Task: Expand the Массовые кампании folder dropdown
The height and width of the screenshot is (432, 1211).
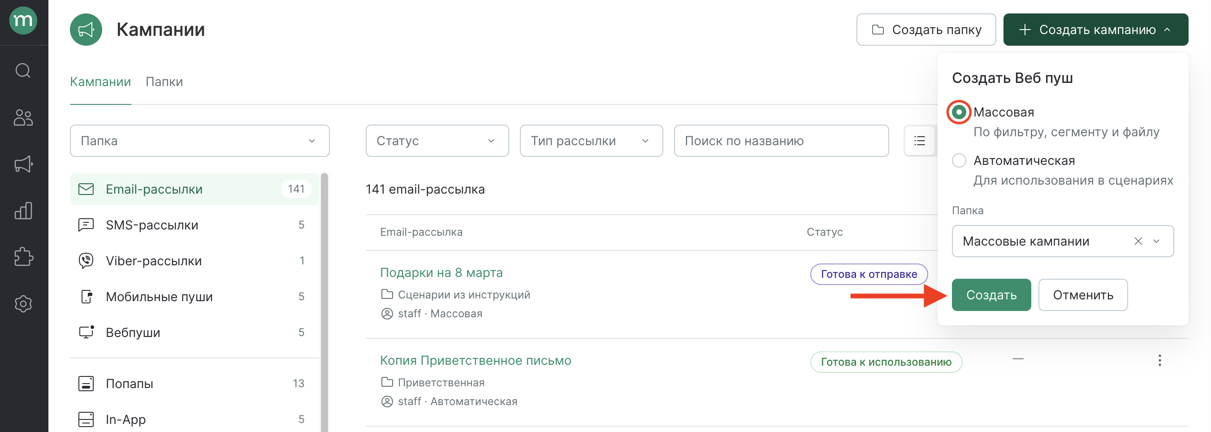Action: pyautogui.click(x=1156, y=241)
